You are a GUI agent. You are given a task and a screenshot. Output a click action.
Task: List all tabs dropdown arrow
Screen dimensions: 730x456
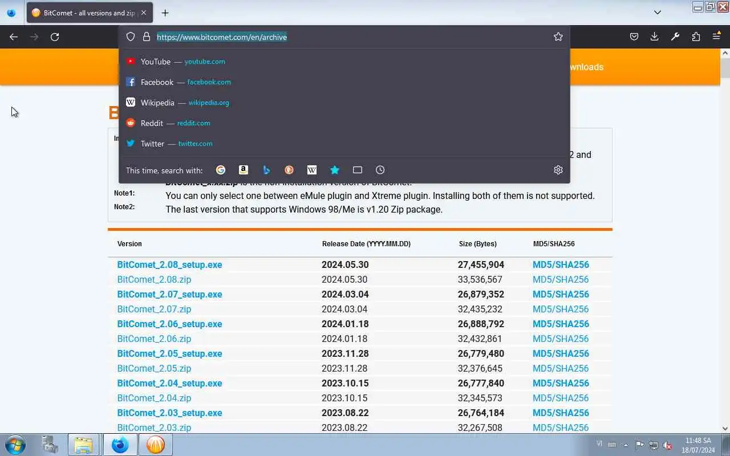click(x=658, y=13)
